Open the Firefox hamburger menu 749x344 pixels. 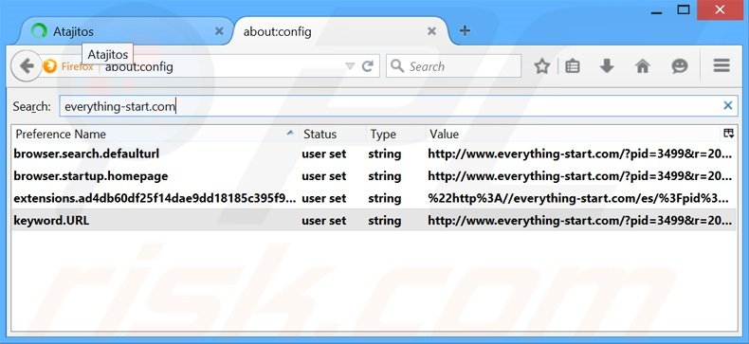tap(722, 66)
